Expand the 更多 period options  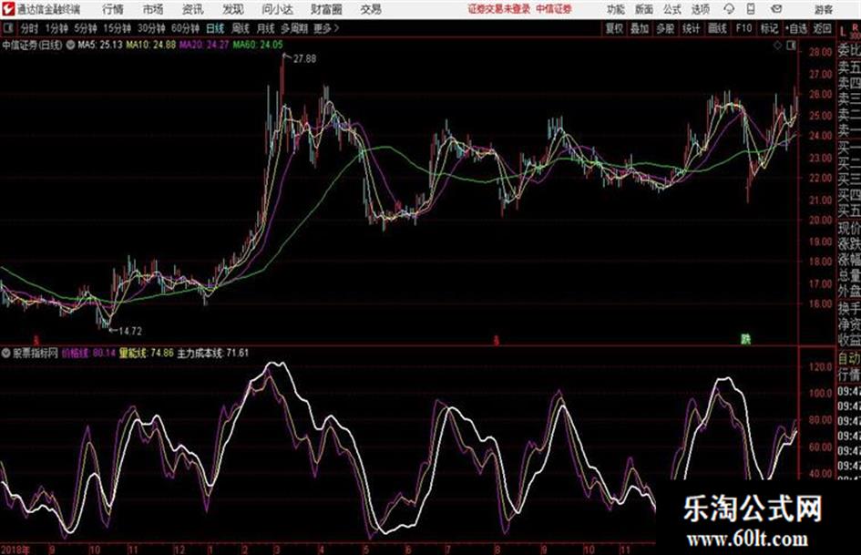click(x=325, y=28)
